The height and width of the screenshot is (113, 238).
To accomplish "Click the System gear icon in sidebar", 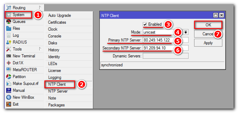I will [9, 15].
